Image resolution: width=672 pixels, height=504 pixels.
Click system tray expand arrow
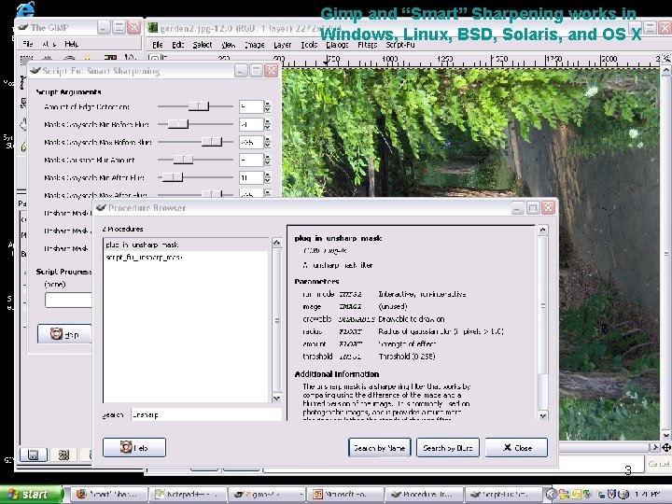[x=551, y=495]
